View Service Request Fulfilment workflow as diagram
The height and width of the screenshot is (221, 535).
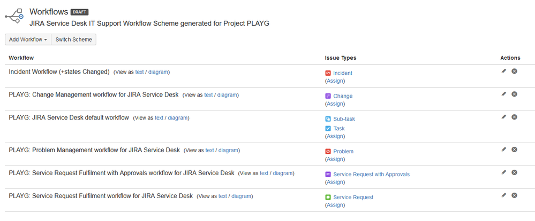click(241, 196)
